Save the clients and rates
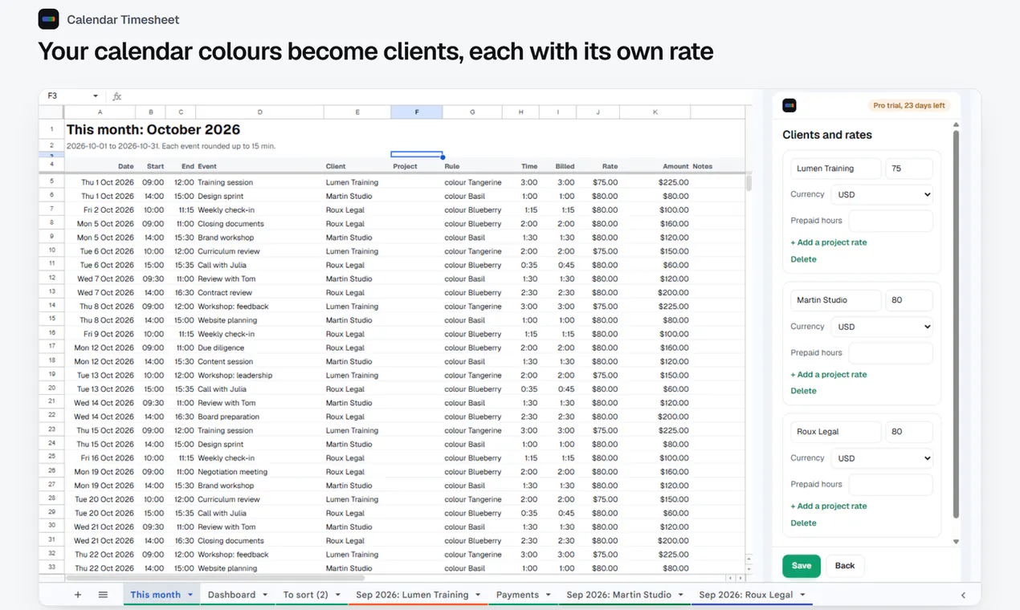The width and height of the screenshot is (1020, 610). coord(802,566)
